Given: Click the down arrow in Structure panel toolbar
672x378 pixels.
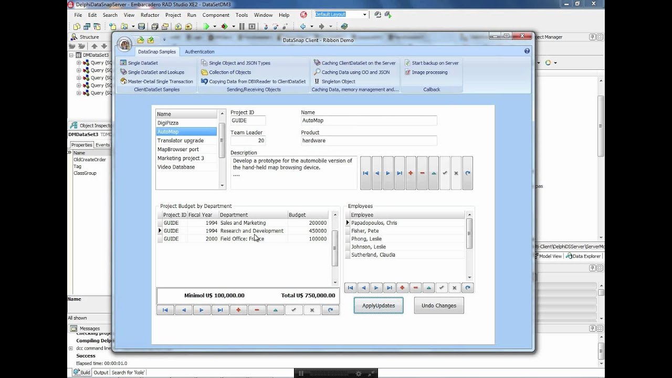Looking at the screenshot, I should click(x=104, y=46).
